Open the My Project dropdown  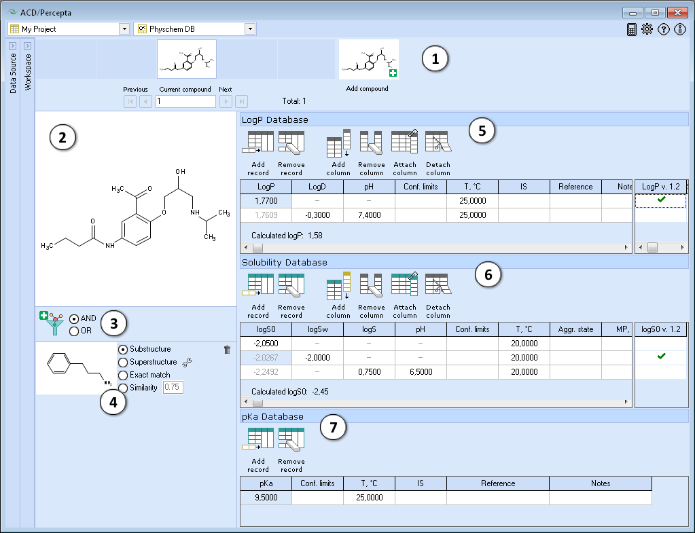[124, 29]
